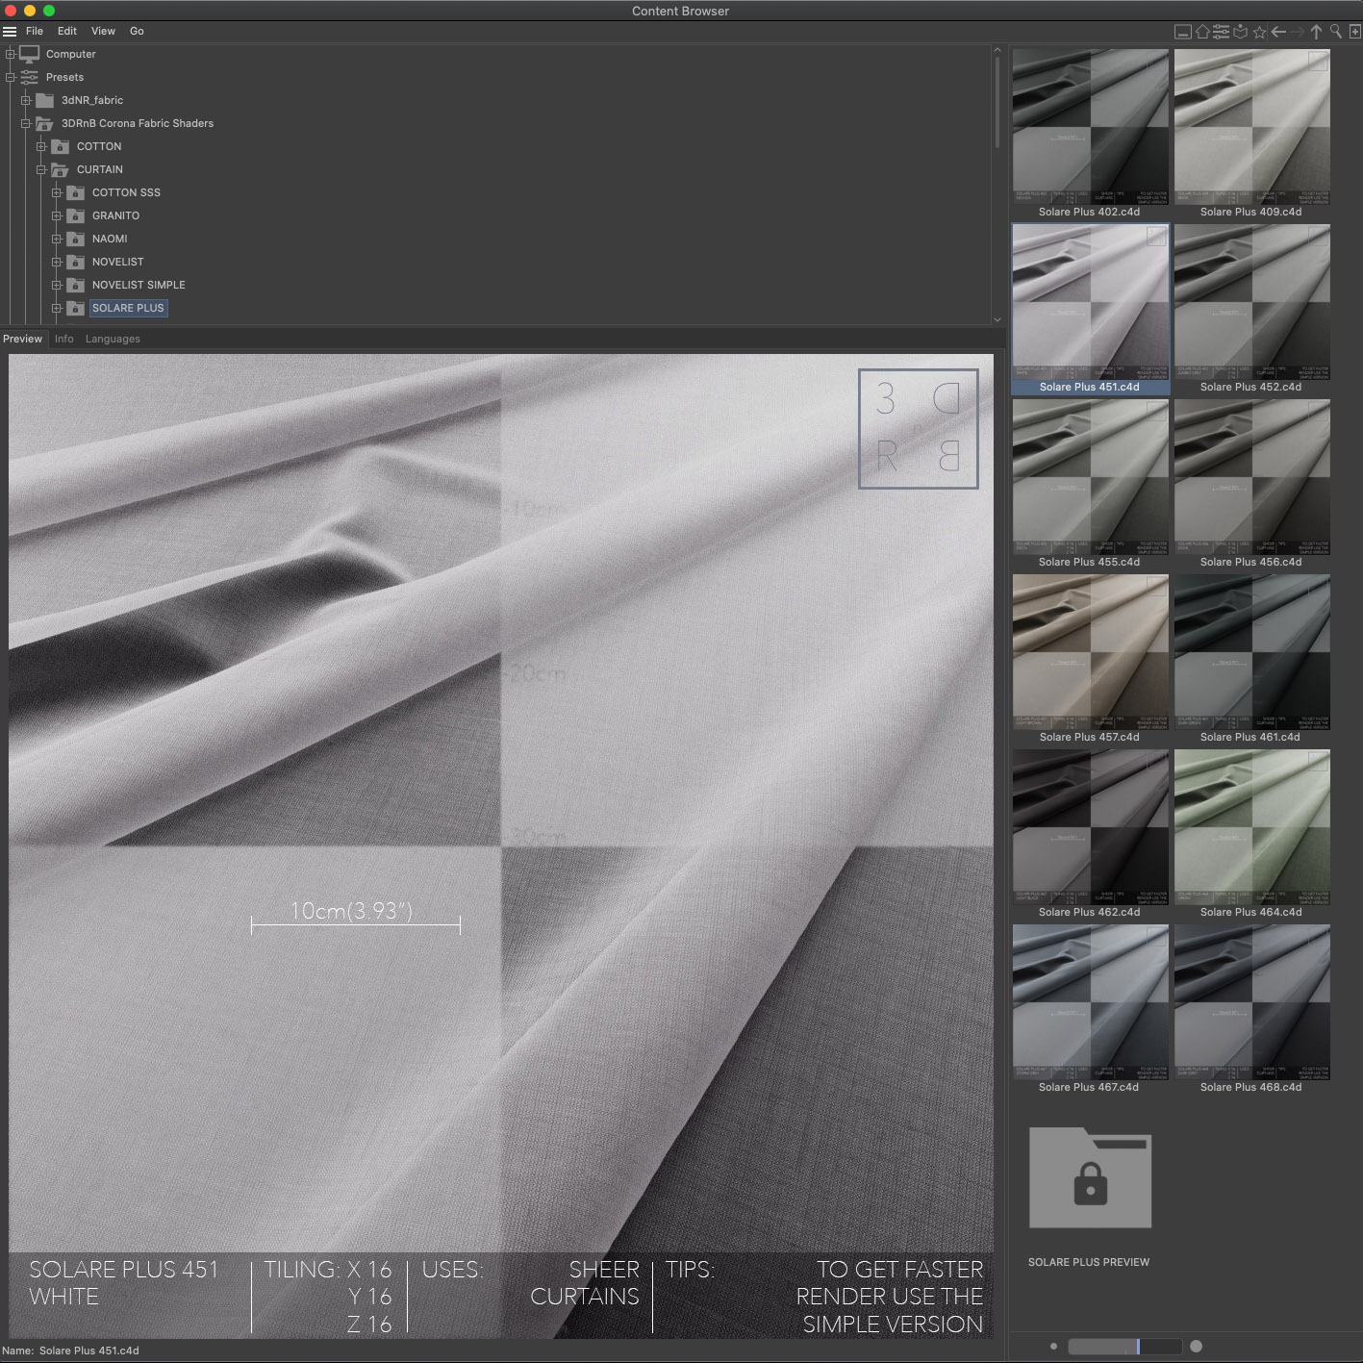Click the tree panel scrollbar down arrow

coord(997,319)
